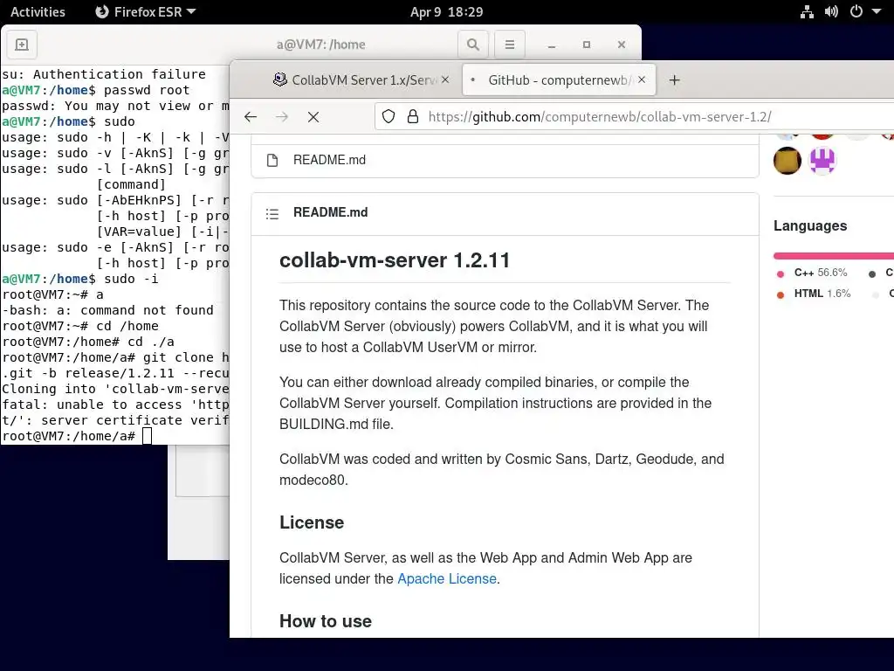The width and height of the screenshot is (894, 671).
Task: Open terminal search with the magnifier icon
Action: 472,45
